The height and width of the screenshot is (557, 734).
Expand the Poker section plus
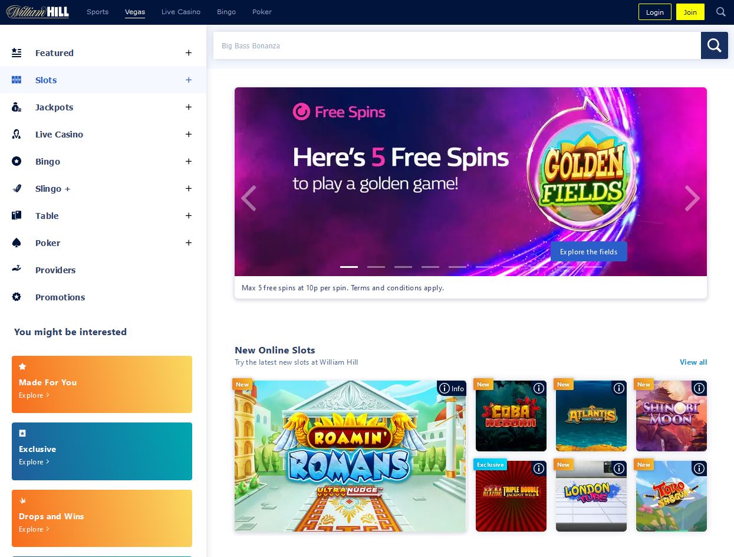[x=189, y=243]
